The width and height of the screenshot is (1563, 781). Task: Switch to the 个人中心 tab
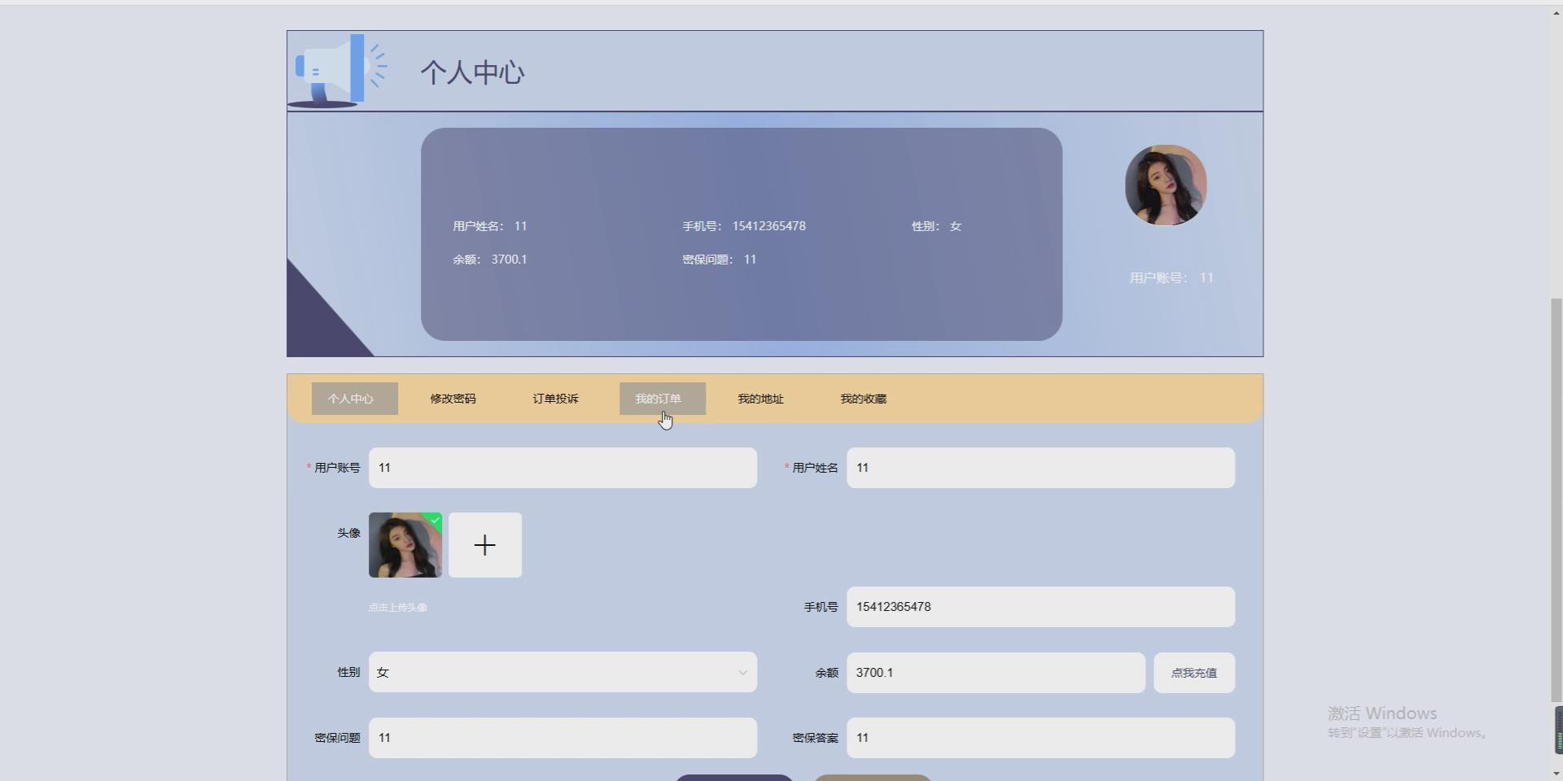tap(353, 398)
